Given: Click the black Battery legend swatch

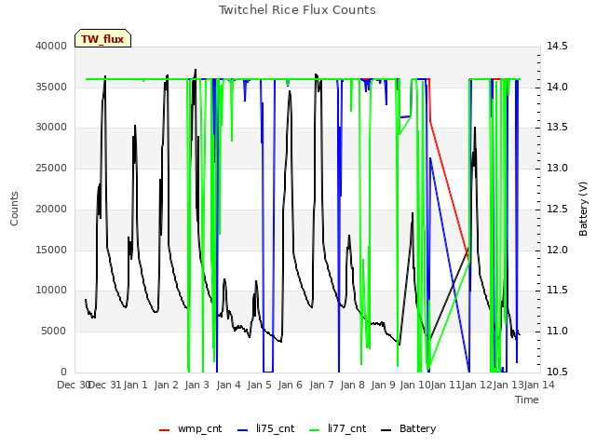Looking at the screenshot, I should 386,430.
